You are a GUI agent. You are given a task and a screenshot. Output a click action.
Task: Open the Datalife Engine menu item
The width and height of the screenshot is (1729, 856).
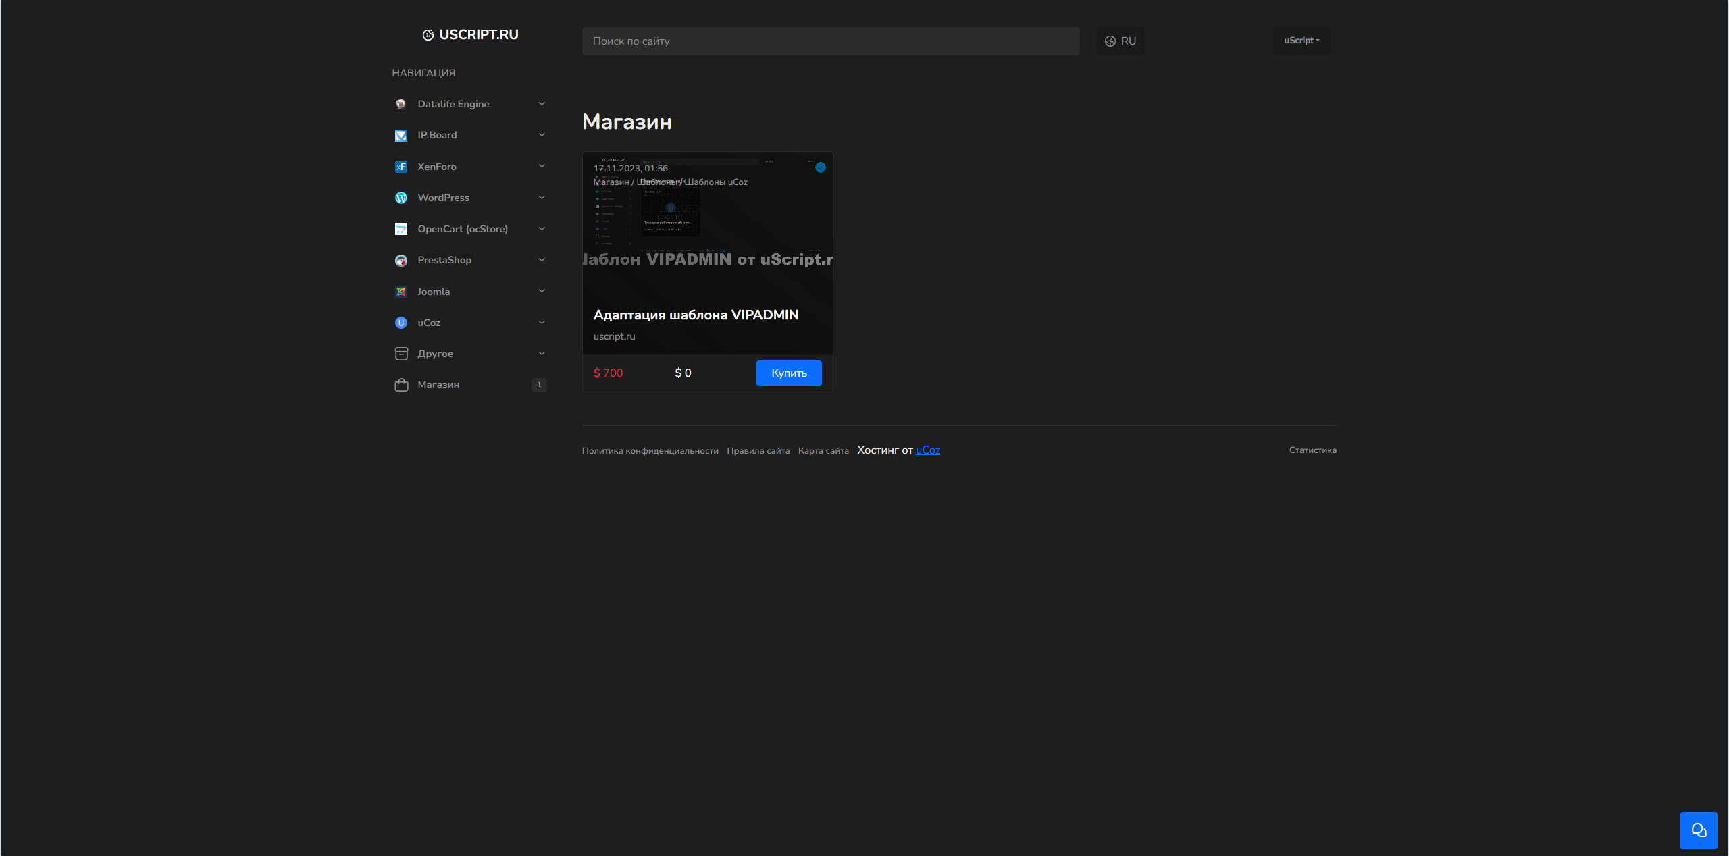pyautogui.click(x=471, y=104)
